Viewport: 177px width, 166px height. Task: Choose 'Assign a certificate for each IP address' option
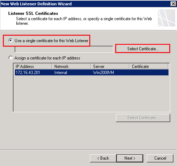(x=11, y=58)
